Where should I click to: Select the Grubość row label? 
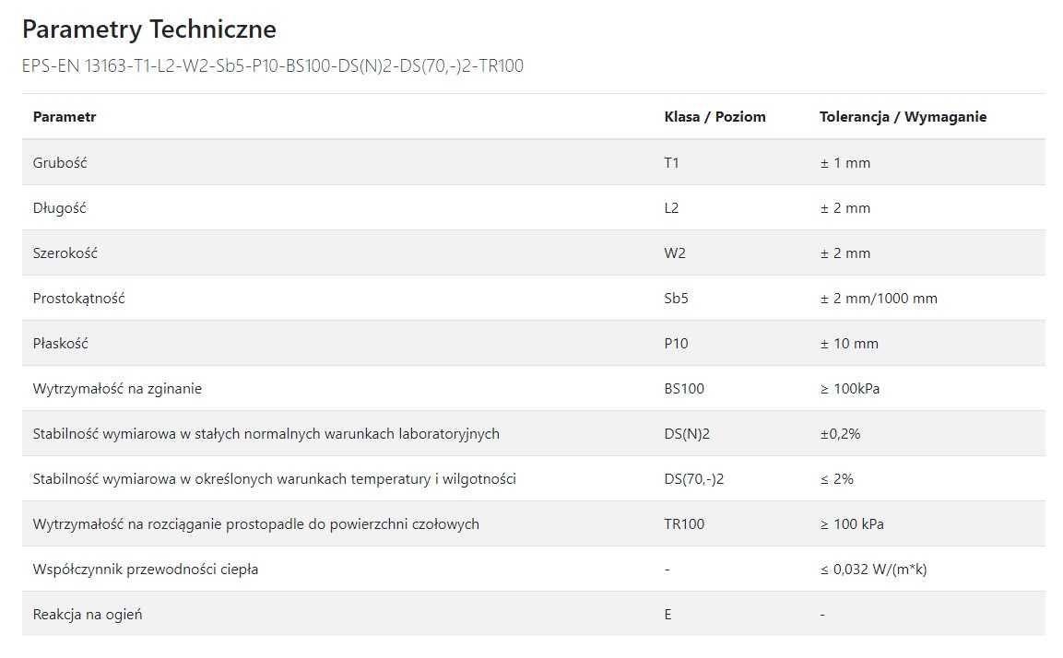pyautogui.click(x=60, y=162)
